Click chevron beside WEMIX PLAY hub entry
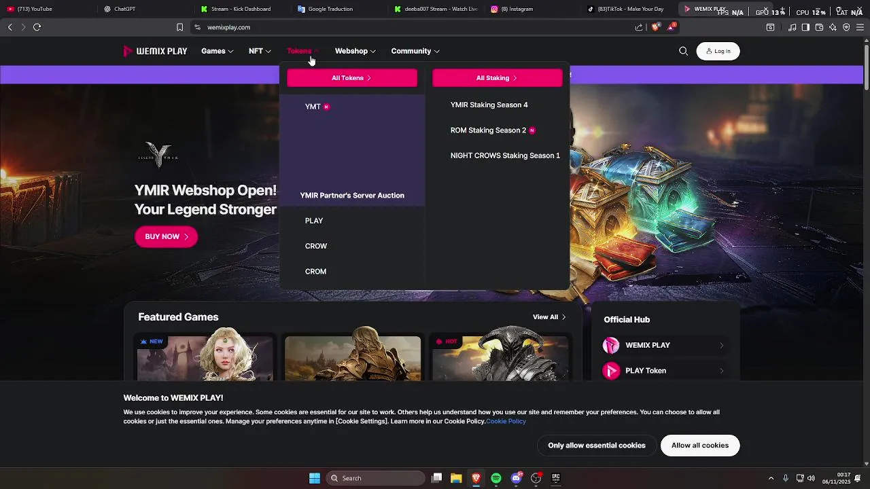Image resolution: width=870 pixels, height=489 pixels. coord(721,346)
